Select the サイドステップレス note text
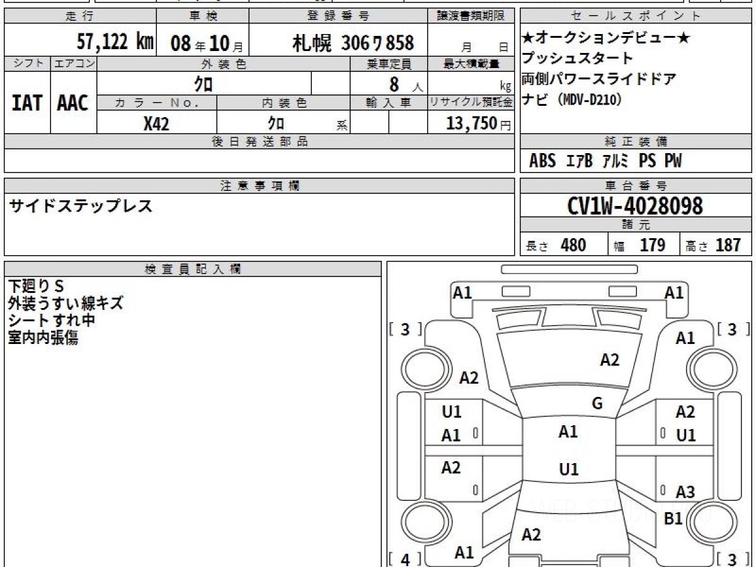The image size is (756, 567). [80, 206]
